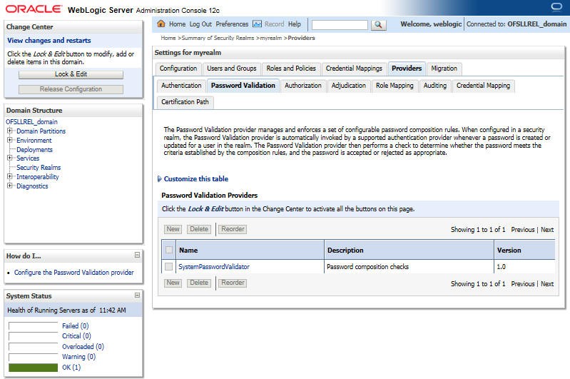Click the lower Delete button below table
This screenshot has width=570, height=379.
click(199, 283)
